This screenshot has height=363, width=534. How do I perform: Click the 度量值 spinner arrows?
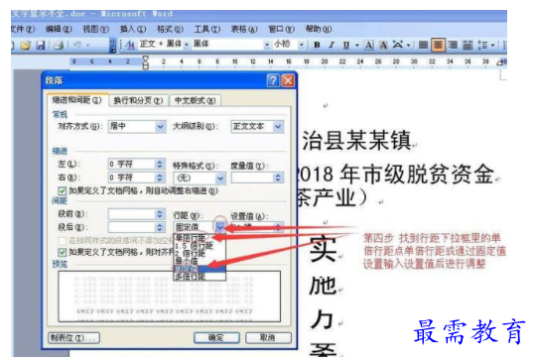[x=278, y=178]
